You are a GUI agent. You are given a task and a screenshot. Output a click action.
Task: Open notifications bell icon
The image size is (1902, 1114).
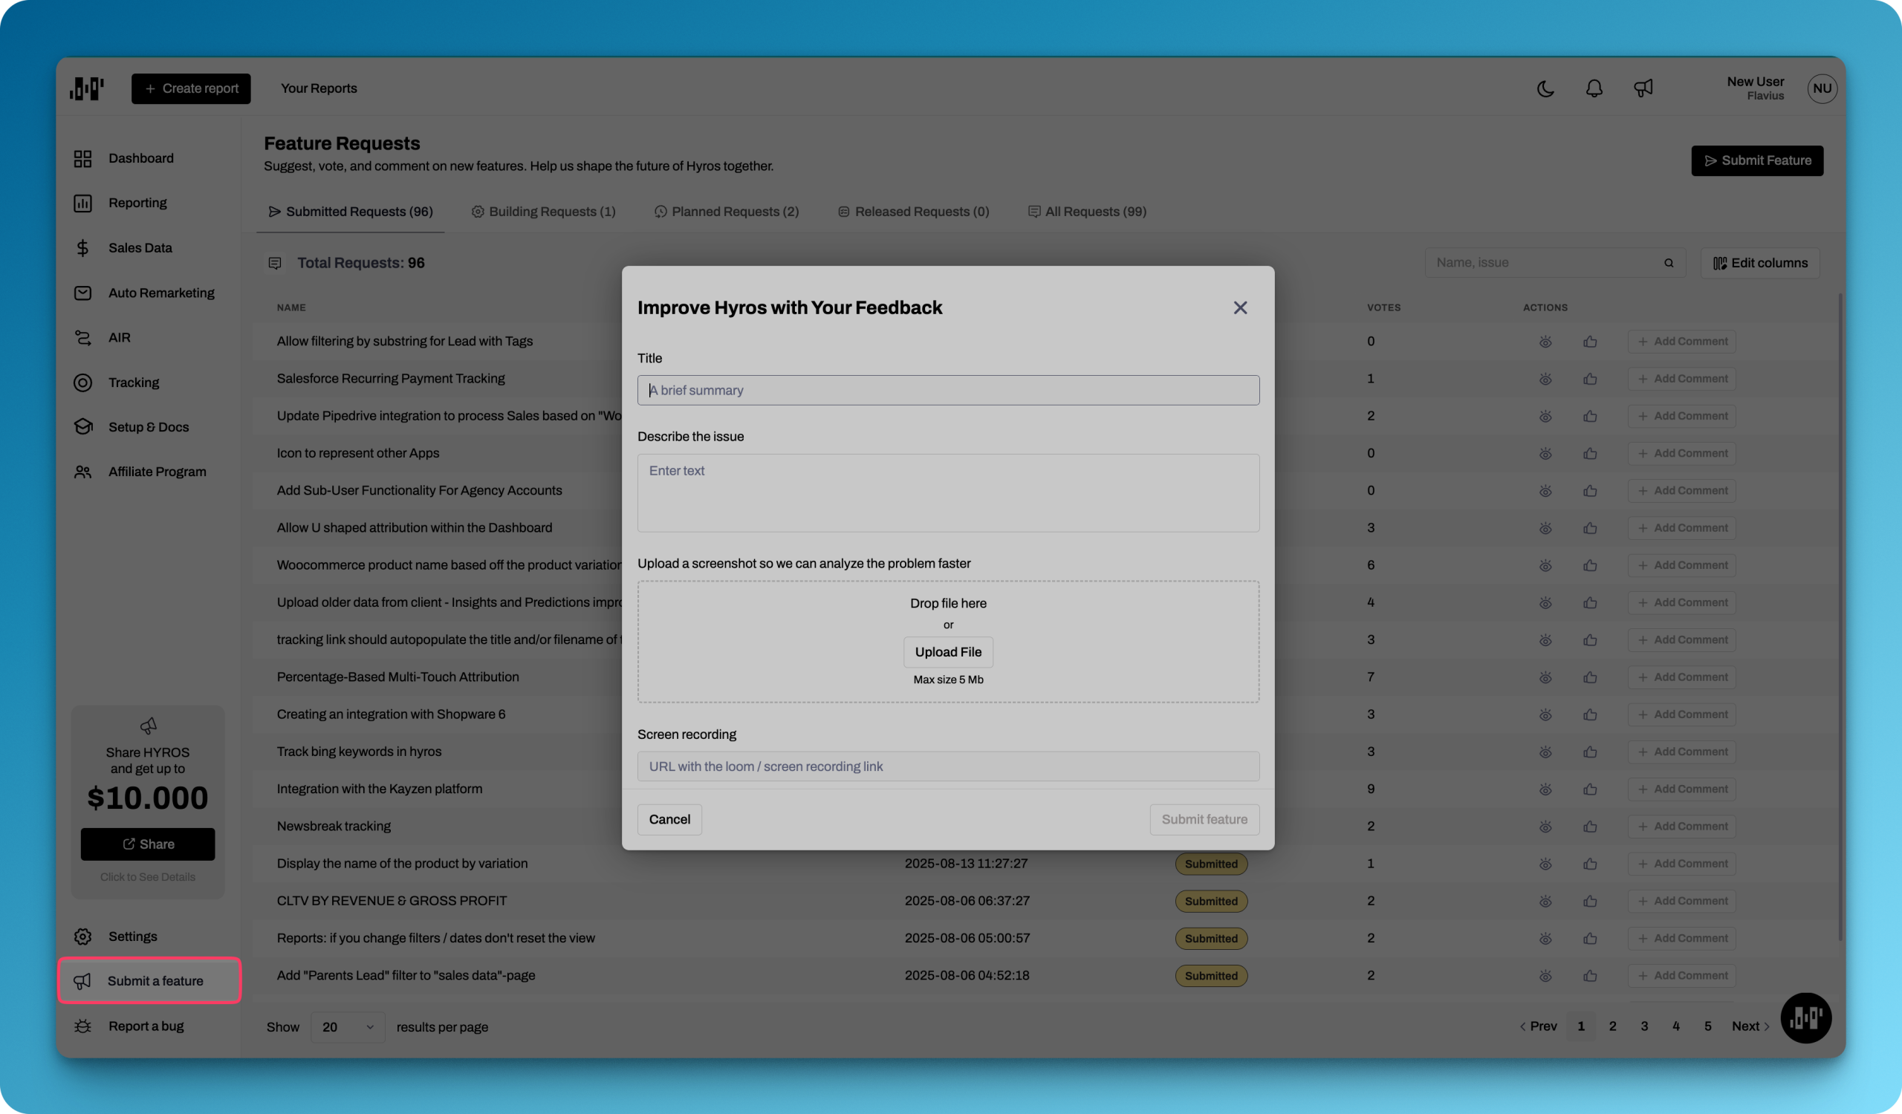coord(1594,88)
